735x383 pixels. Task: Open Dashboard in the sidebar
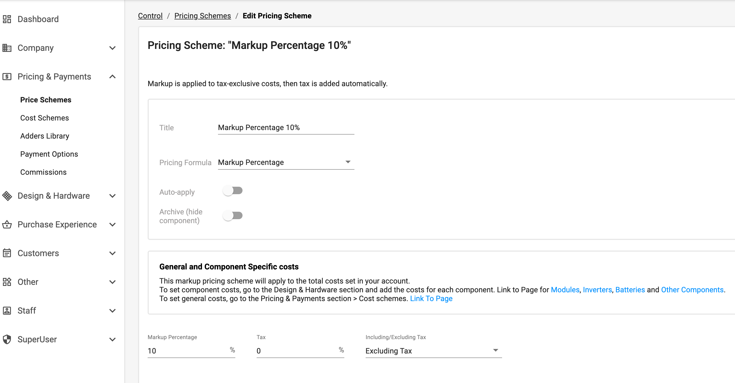pos(38,19)
